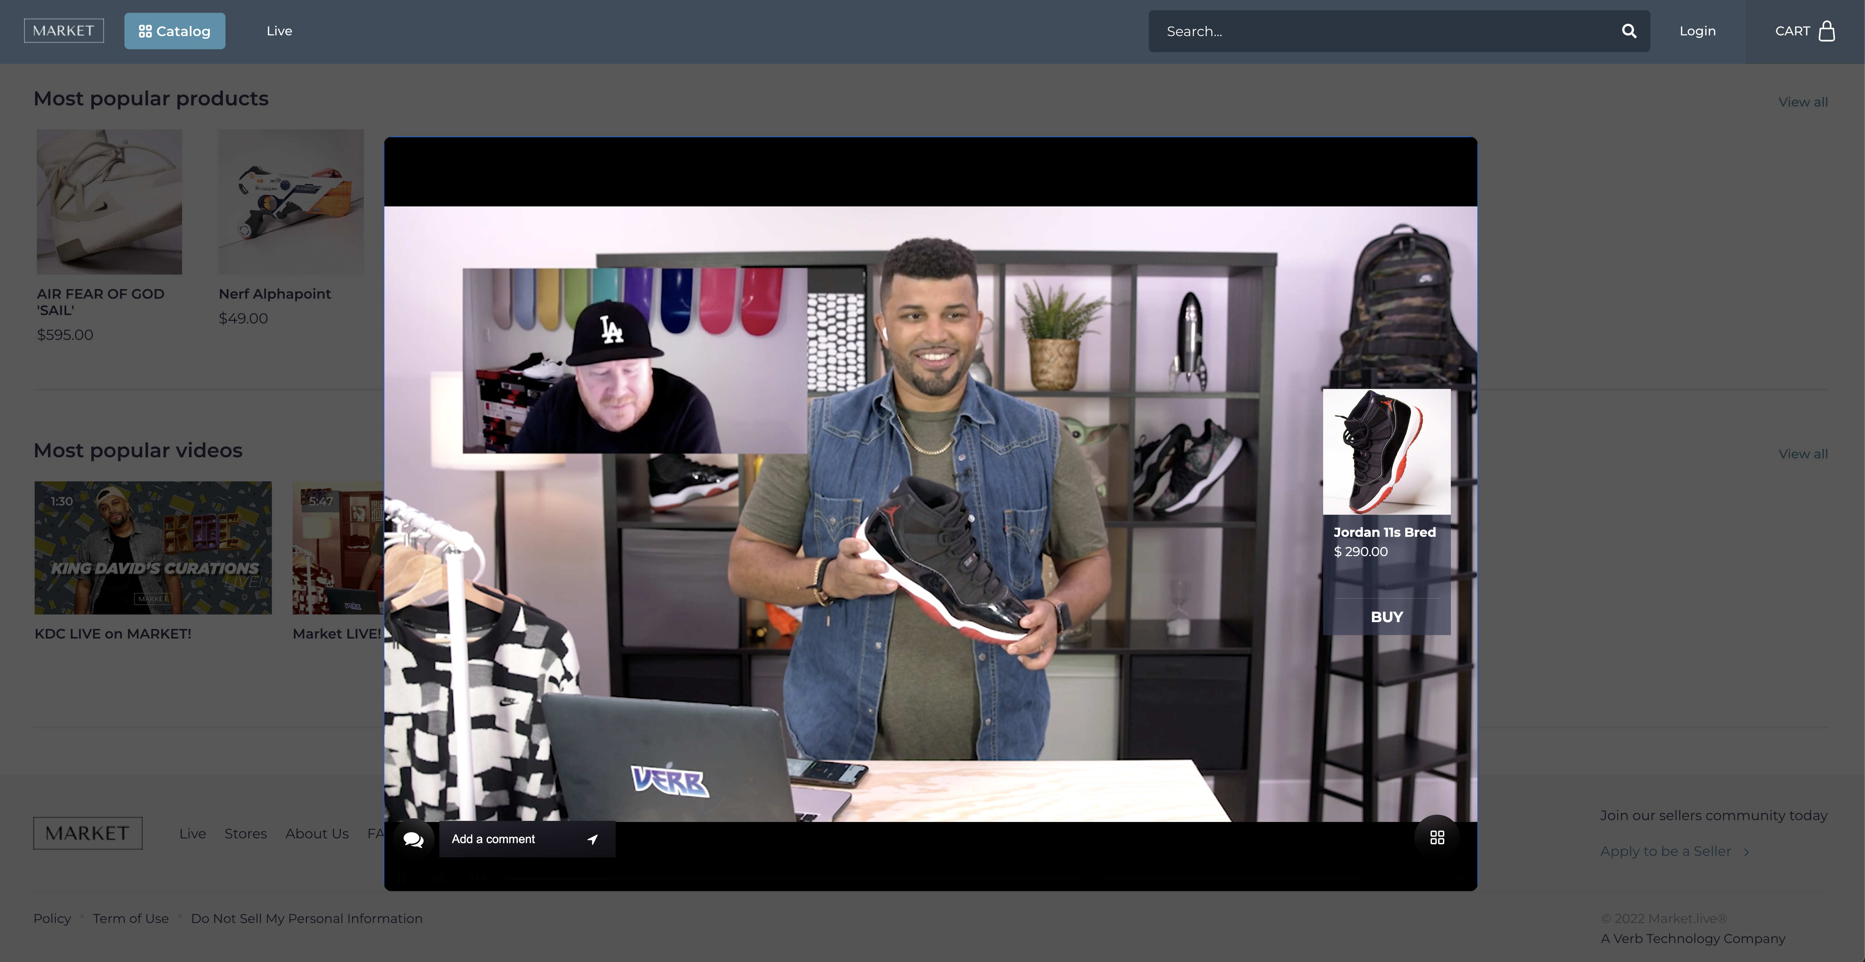Open the KDC LIVE on MARKET video thumbnail
This screenshot has height=962, width=1865.
pyautogui.click(x=153, y=547)
